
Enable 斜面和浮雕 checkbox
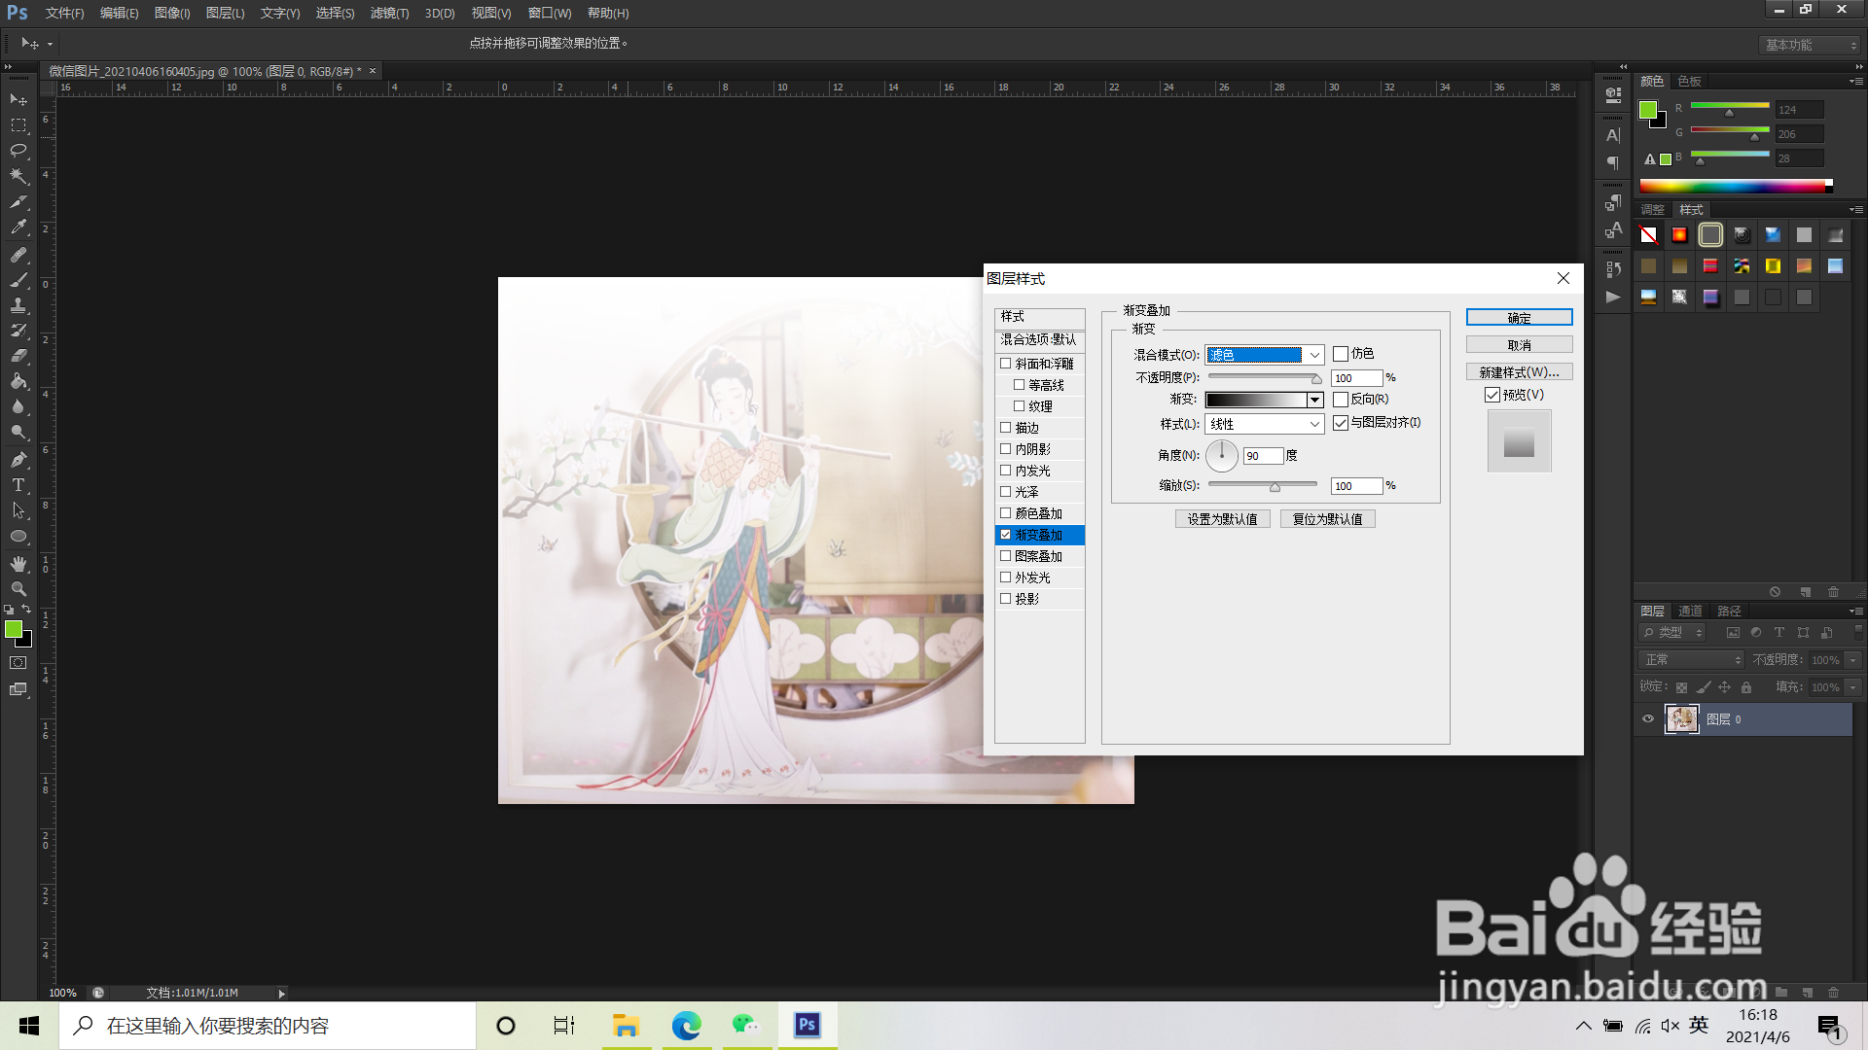[1006, 364]
